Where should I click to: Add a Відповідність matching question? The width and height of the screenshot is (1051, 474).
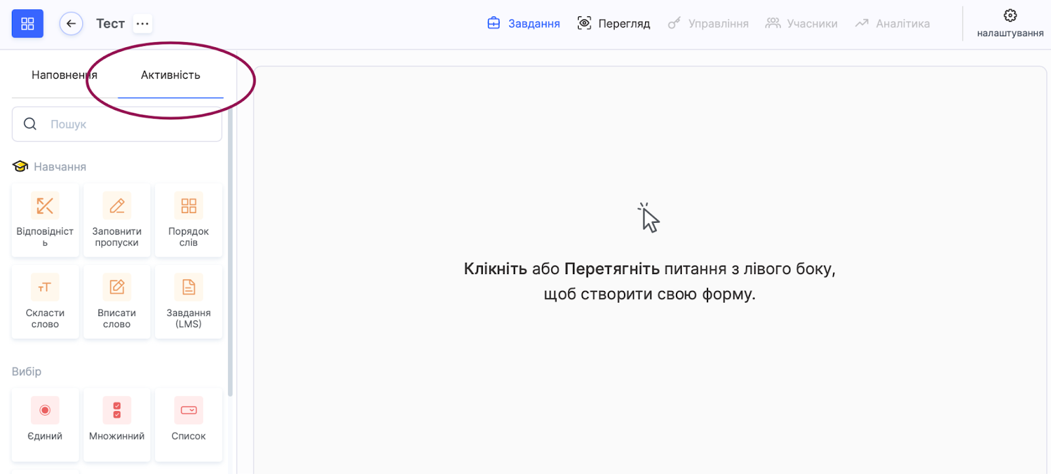45,220
